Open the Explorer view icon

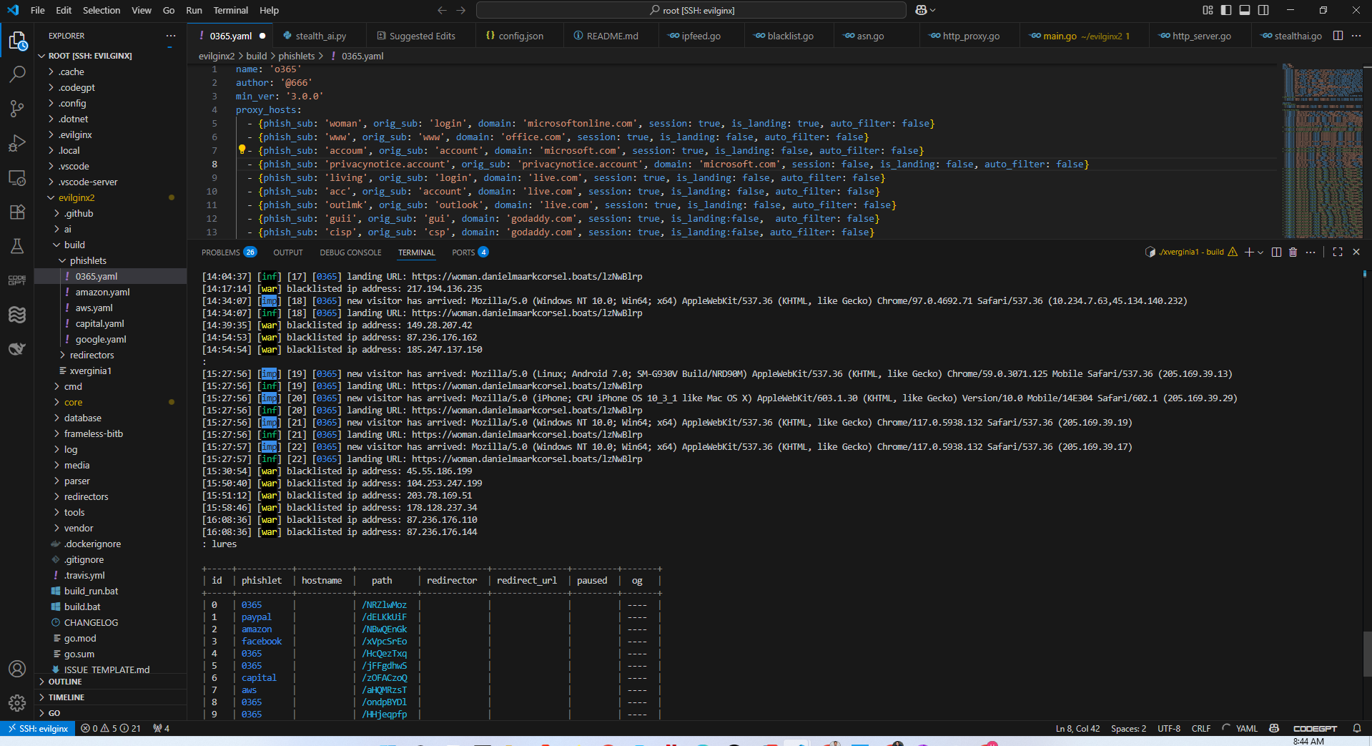tap(17, 41)
